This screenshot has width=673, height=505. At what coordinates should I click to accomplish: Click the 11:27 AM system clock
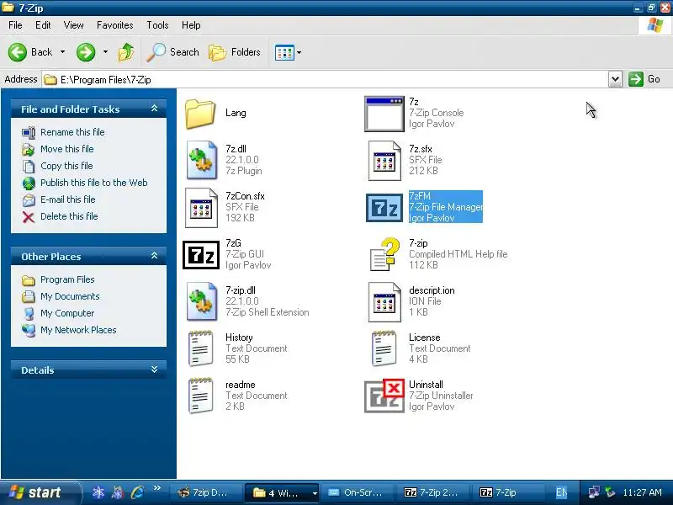642,492
